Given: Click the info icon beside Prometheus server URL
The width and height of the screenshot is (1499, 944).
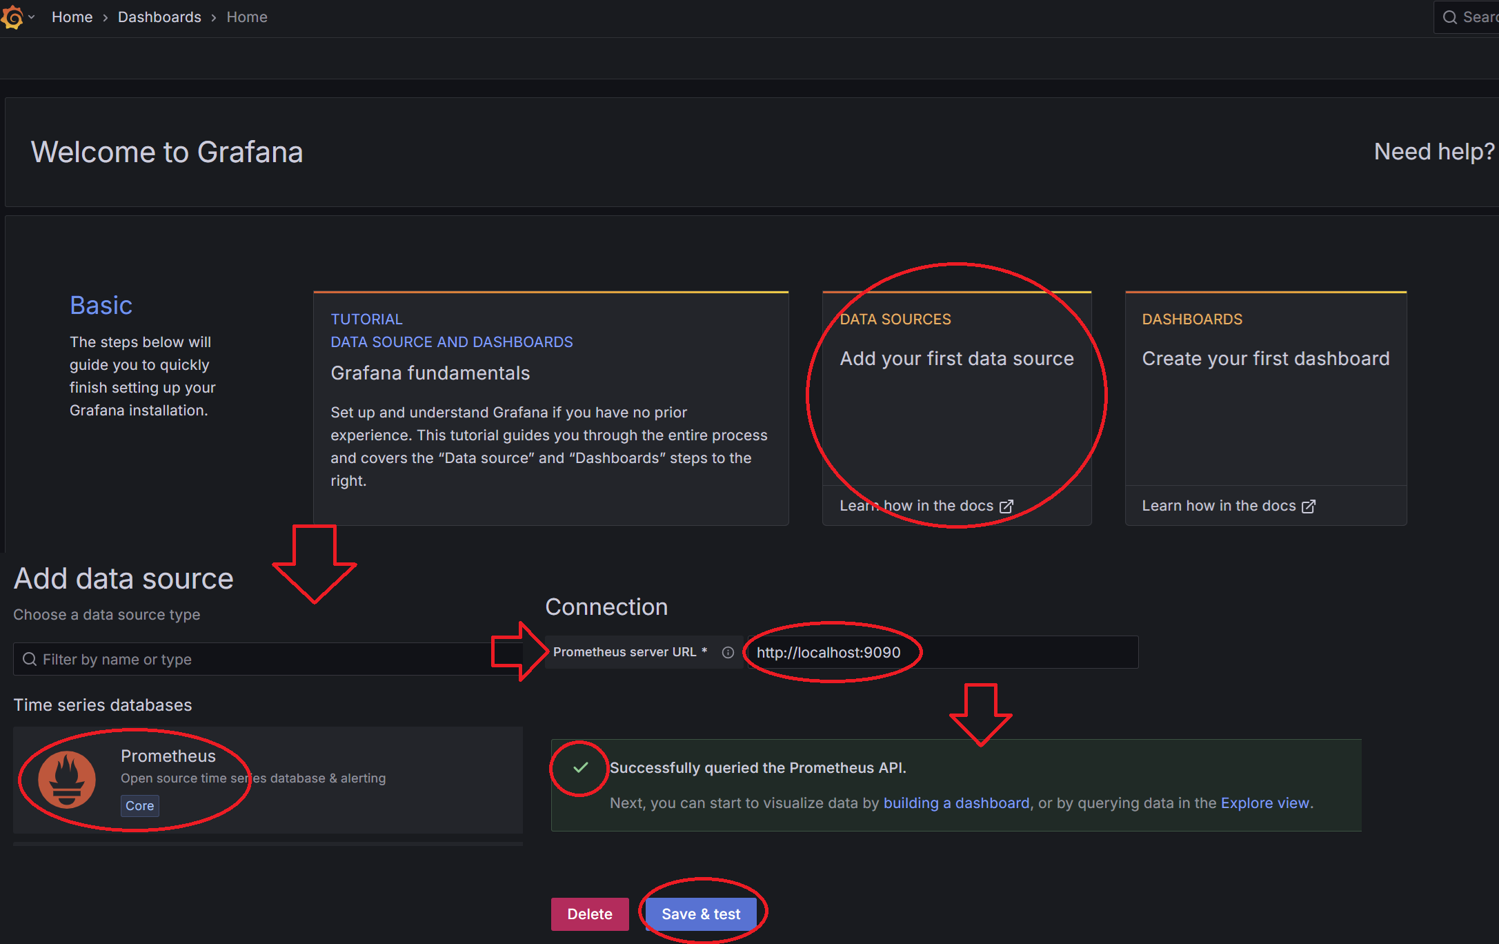Looking at the screenshot, I should coord(728,652).
